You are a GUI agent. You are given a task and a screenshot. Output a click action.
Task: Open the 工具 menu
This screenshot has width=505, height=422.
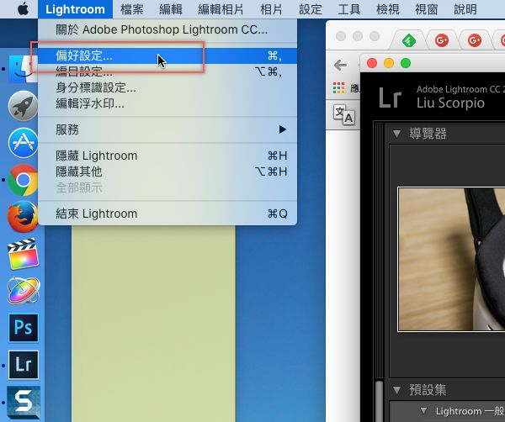(348, 9)
